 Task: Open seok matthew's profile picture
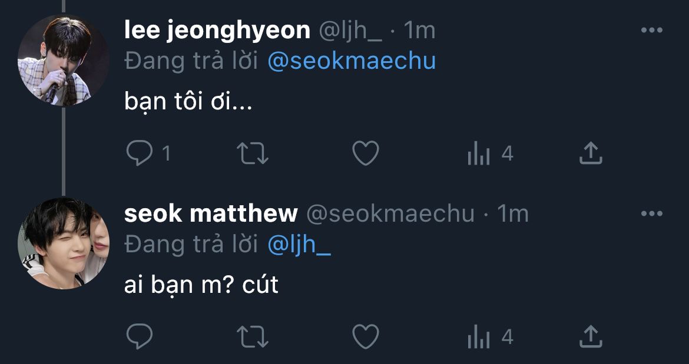pos(63,243)
